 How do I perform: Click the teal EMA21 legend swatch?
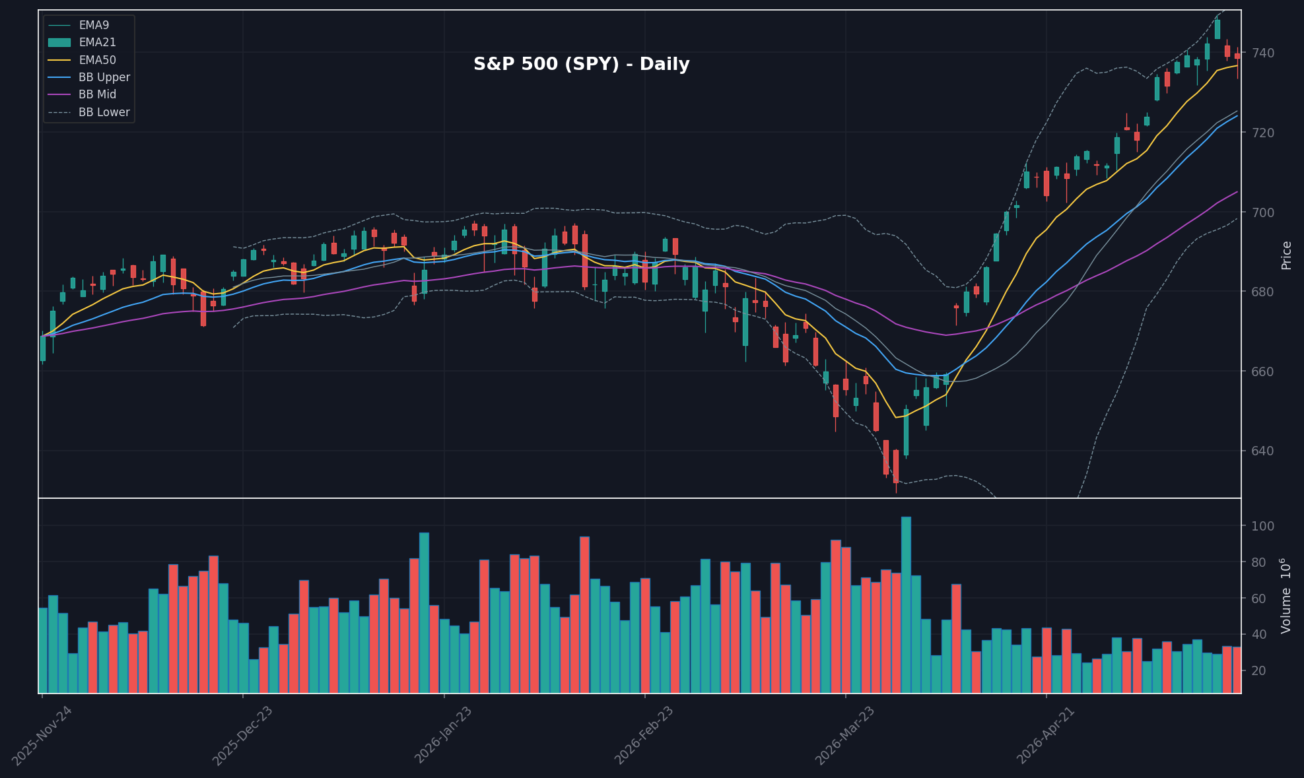point(59,42)
